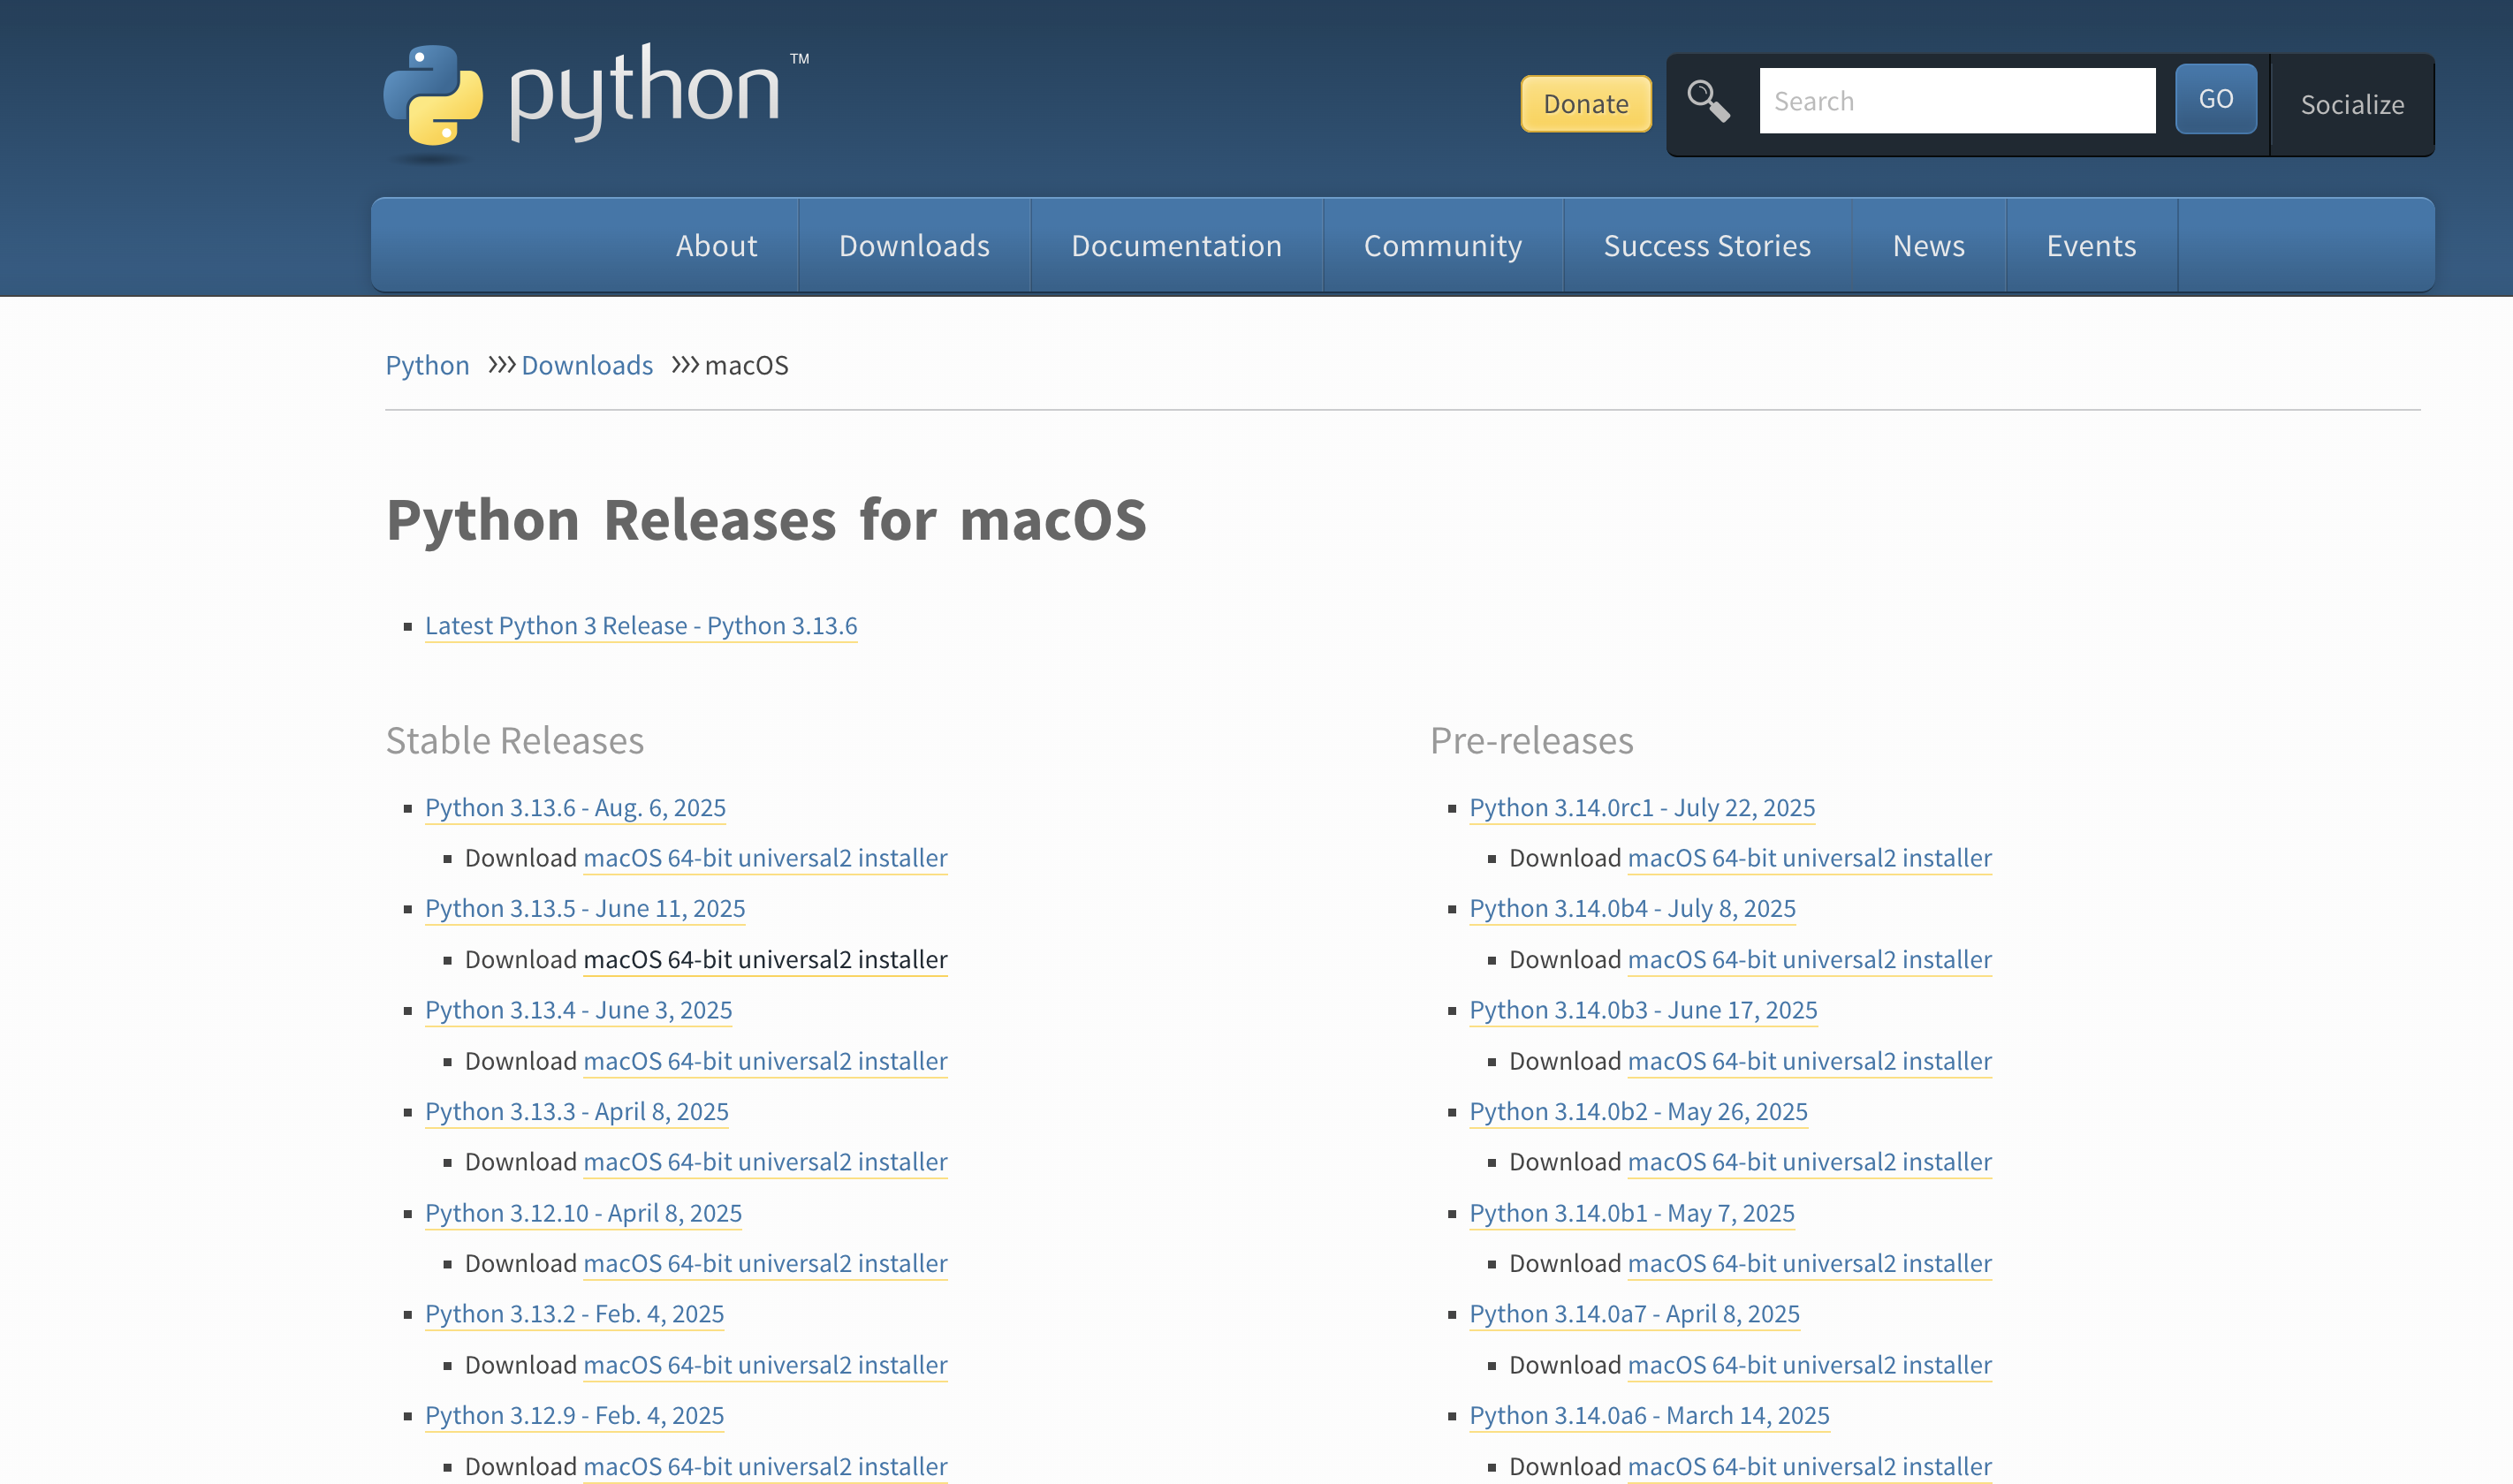Open Python 3.14.0rc1 - July 22, 2025 pre-release
This screenshot has height=1484, width=2513.
[x=1642, y=808]
